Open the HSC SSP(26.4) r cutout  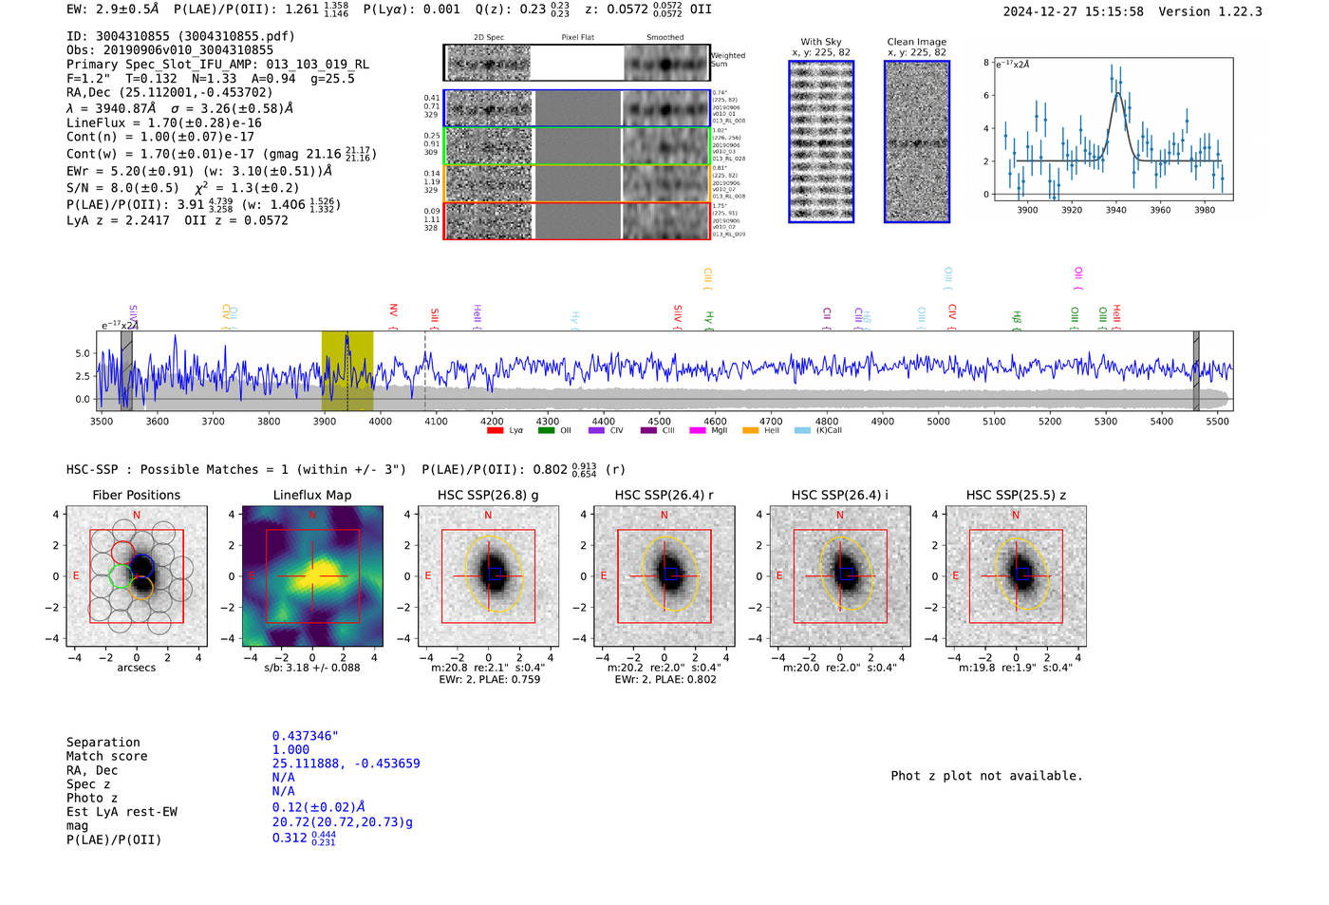click(664, 576)
